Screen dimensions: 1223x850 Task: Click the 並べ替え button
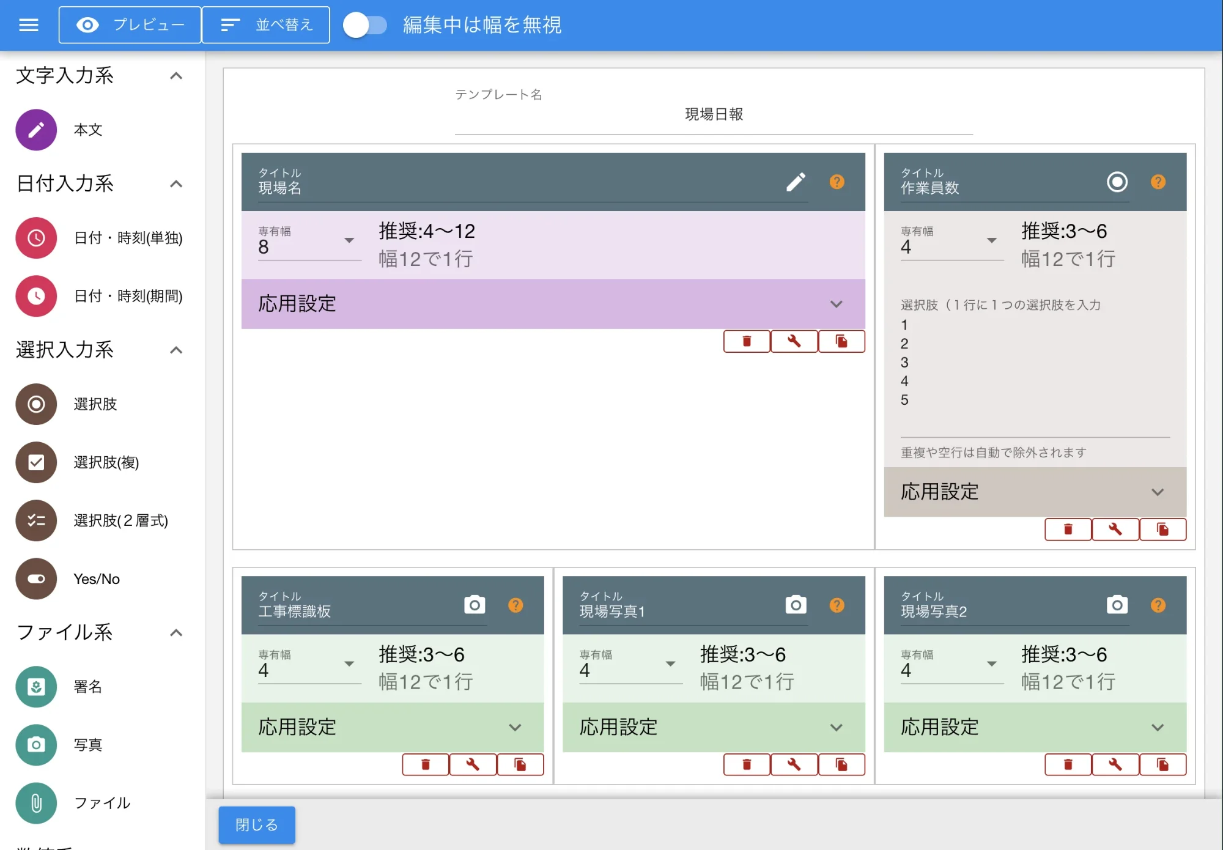coord(265,25)
